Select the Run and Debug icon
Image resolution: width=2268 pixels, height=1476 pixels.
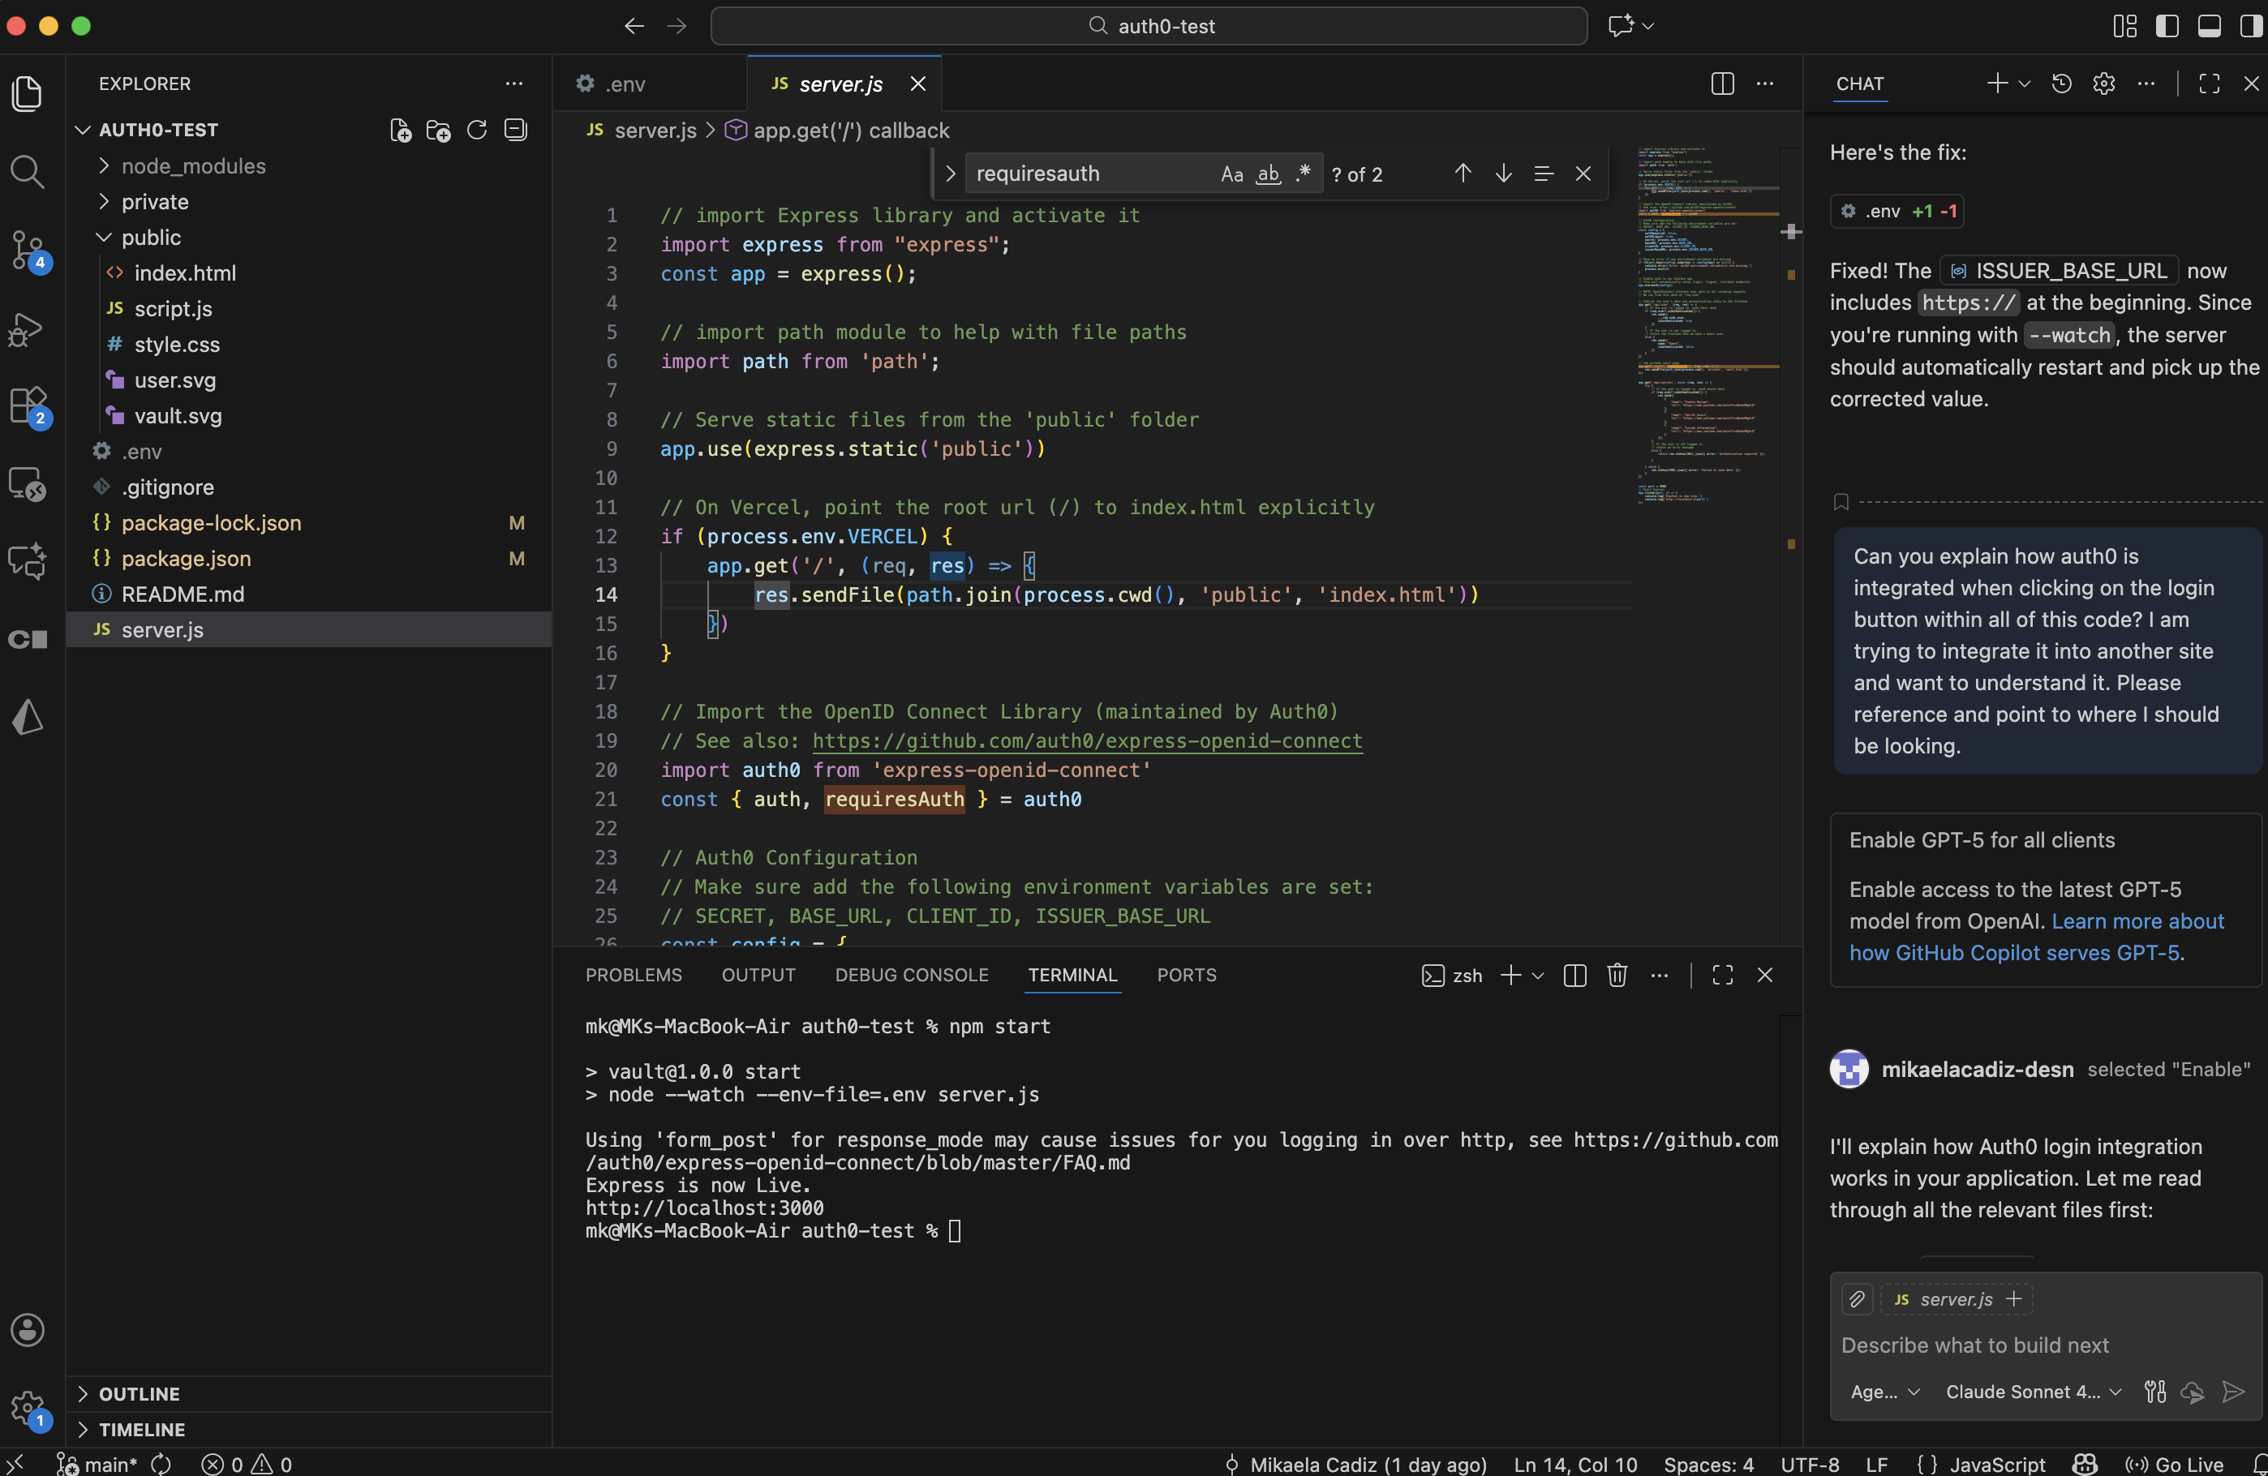click(x=28, y=328)
